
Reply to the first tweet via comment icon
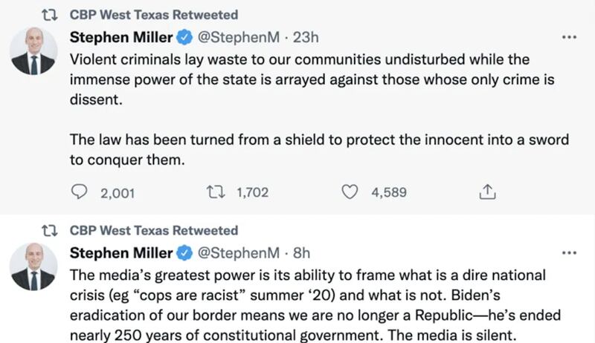pyautogui.click(x=79, y=193)
